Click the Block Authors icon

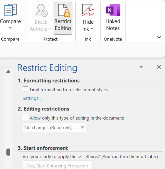pyautogui.click(x=41, y=11)
